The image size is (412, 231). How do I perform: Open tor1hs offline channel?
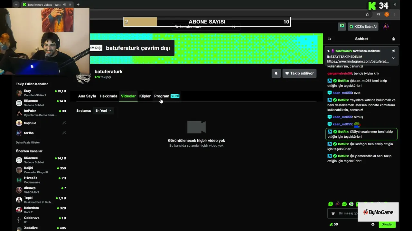[x=41, y=133]
